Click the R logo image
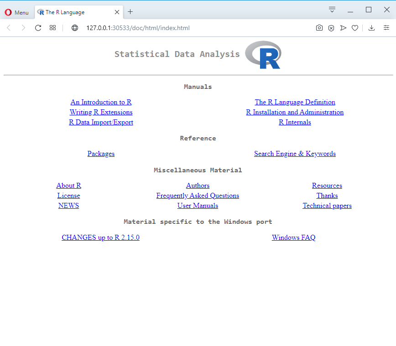Screen dimensions: 396x346 [263, 55]
